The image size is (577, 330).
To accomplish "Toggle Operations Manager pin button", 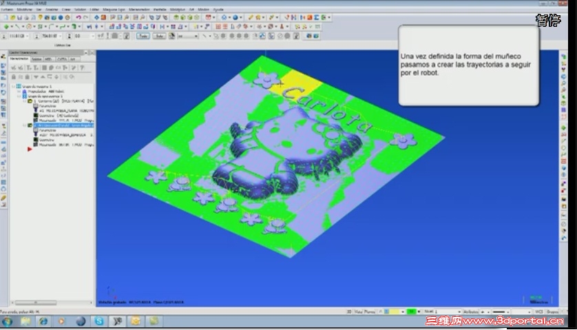I will (x=86, y=52).
